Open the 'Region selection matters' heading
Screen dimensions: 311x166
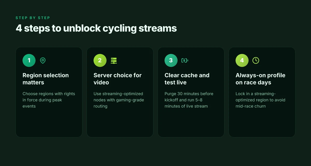click(46, 79)
